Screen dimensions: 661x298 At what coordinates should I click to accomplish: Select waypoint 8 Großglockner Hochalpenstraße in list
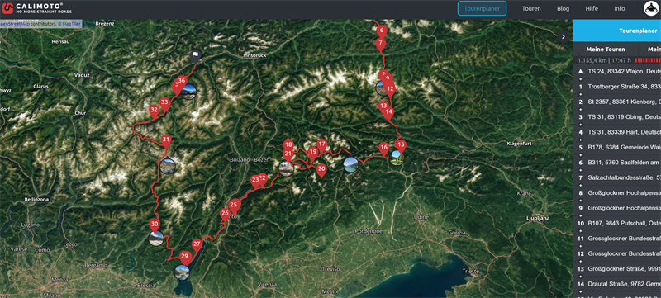(x=617, y=193)
